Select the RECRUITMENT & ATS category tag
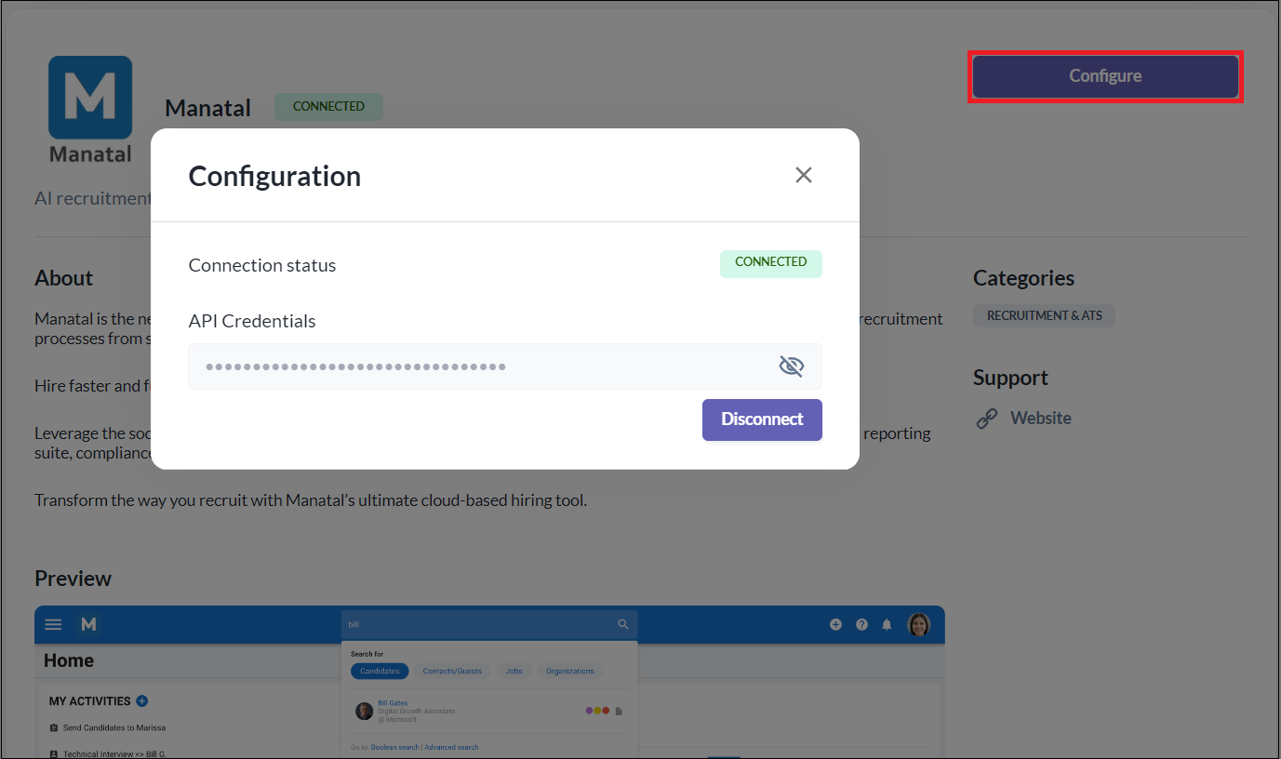The image size is (1281, 759). click(1044, 316)
